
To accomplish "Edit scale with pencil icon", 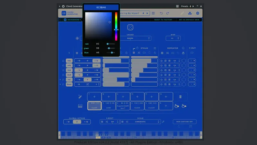I will (163, 122).
